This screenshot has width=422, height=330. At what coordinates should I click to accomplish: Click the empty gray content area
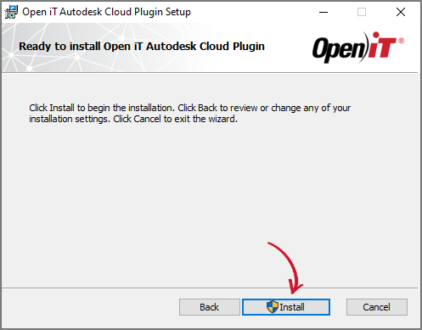click(x=210, y=198)
